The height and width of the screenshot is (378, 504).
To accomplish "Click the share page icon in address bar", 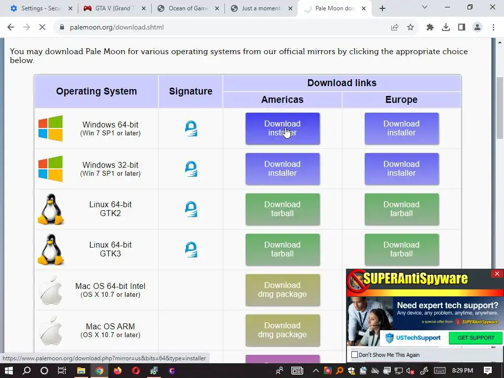I will click(x=395, y=28).
